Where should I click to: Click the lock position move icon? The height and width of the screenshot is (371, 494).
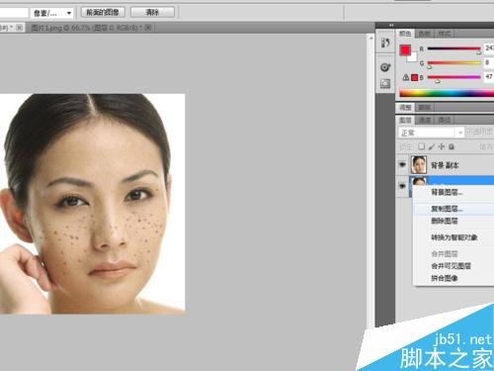442,146
